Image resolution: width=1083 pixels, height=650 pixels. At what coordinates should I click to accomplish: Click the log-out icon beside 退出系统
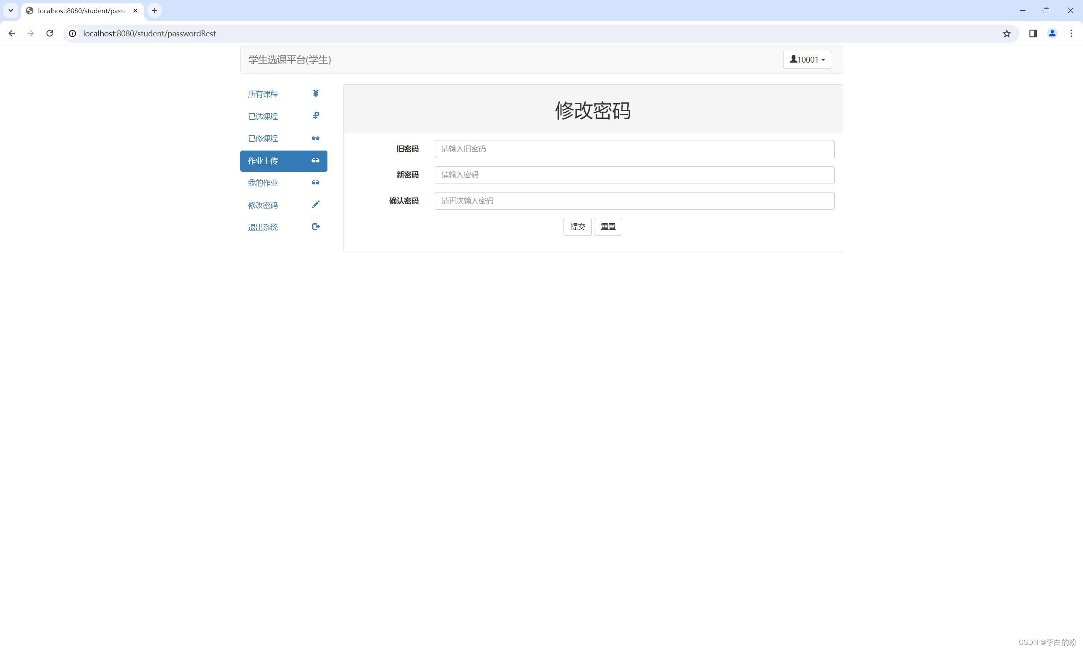pos(316,226)
